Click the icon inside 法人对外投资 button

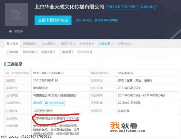(46, 103)
